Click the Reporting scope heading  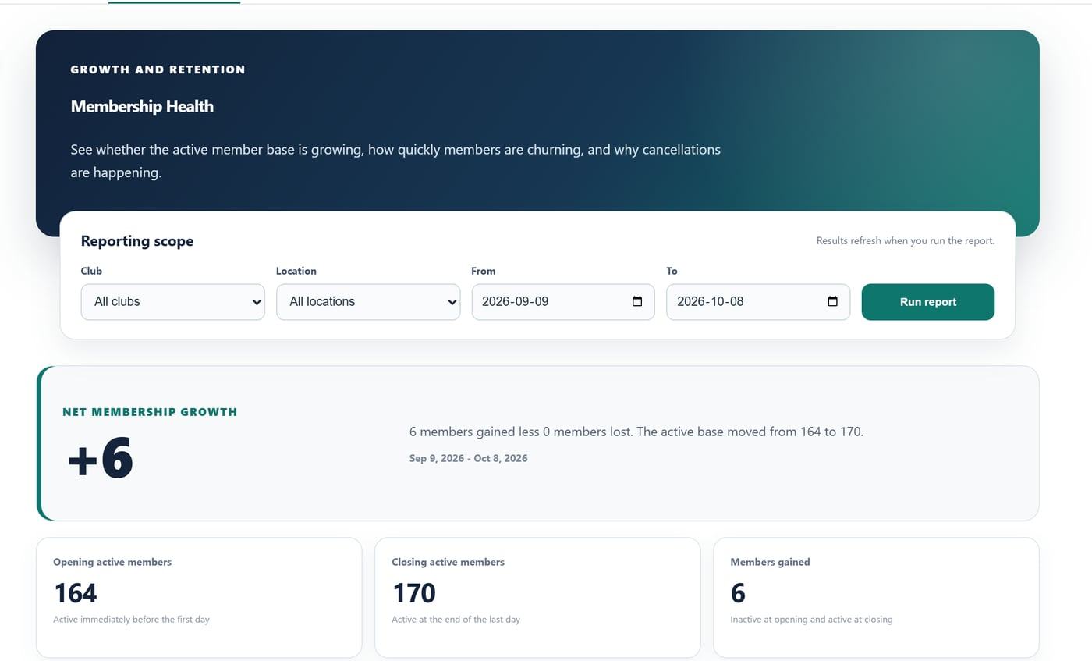(x=137, y=241)
